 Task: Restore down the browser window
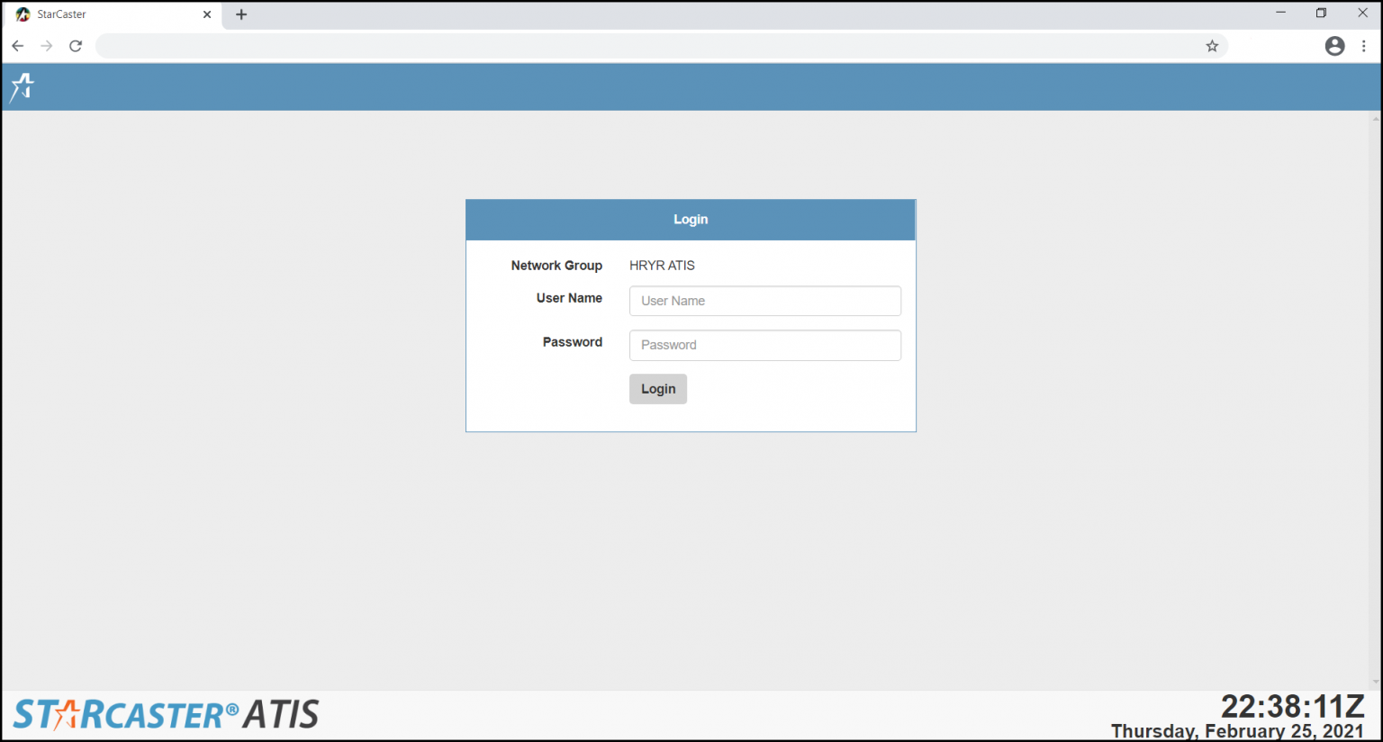pyautogui.click(x=1321, y=13)
